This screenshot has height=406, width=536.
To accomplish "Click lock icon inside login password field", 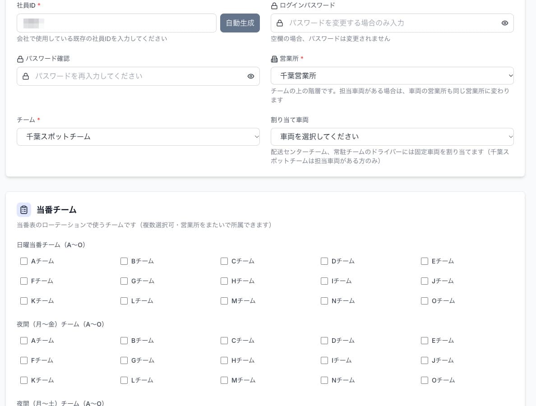I will click(x=280, y=23).
